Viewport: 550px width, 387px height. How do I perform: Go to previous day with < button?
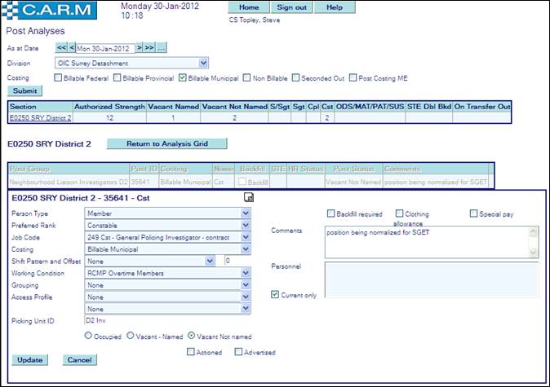pyautogui.click(x=72, y=48)
